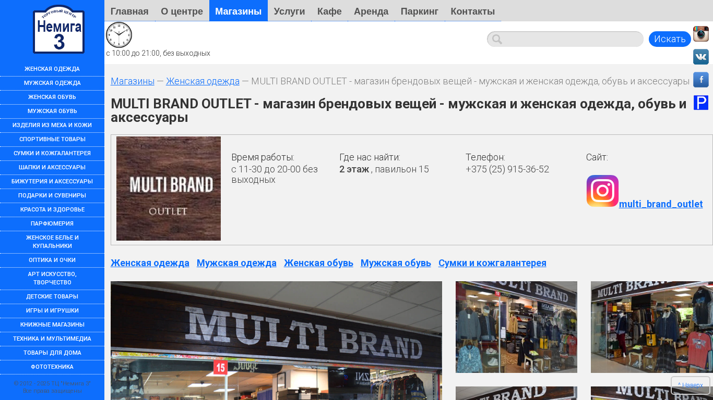Open the VK social network icon
713x400 pixels.
point(700,57)
